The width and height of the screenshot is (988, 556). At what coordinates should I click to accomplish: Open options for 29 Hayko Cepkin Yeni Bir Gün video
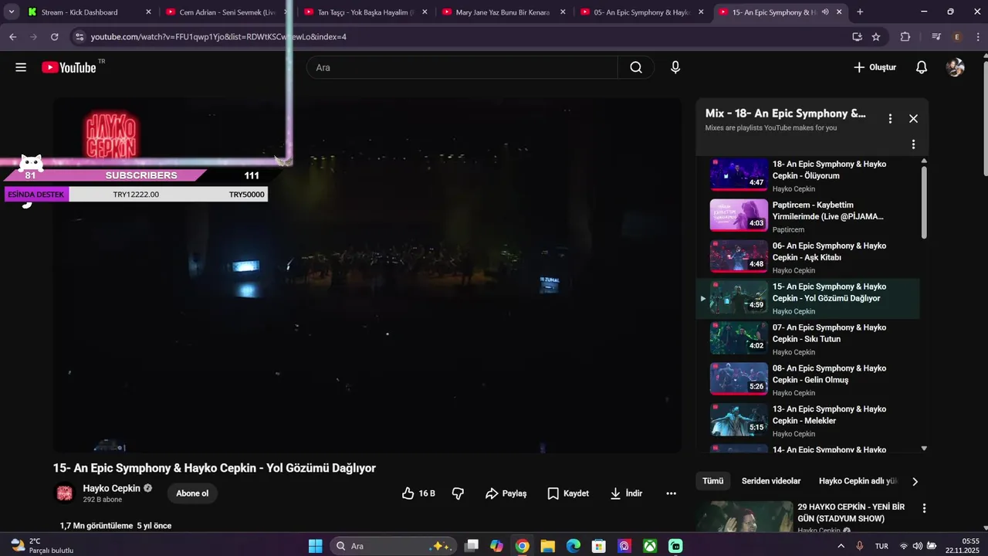click(x=924, y=508)
